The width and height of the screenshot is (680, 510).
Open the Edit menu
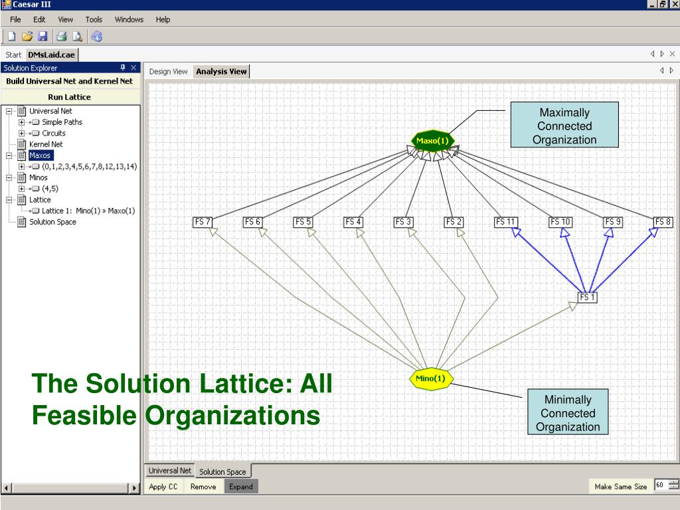pyautogui.click(x=39, y=19)
